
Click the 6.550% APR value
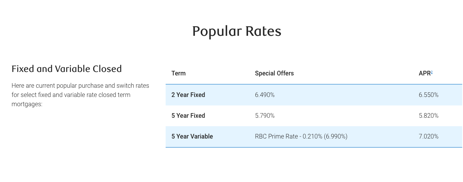tap(428, 95)
